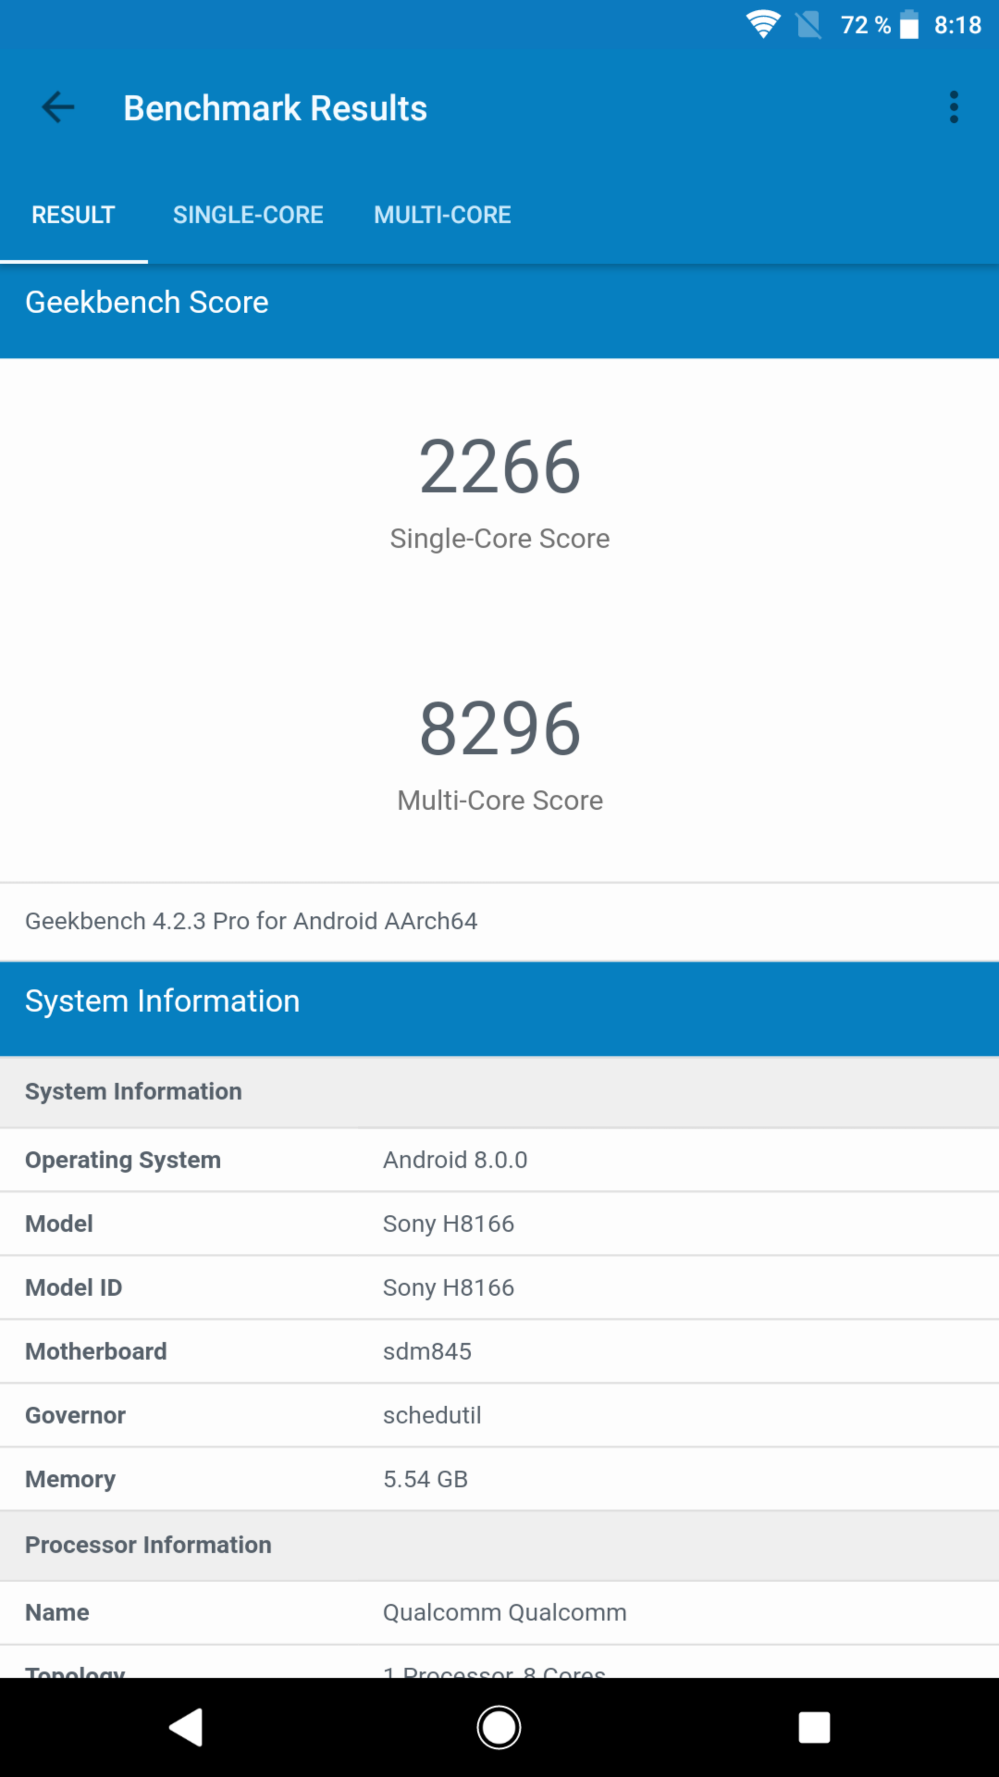Tap the Single-Core Score label
This screenshot has height=1777, width=999.
pos(500,539)
